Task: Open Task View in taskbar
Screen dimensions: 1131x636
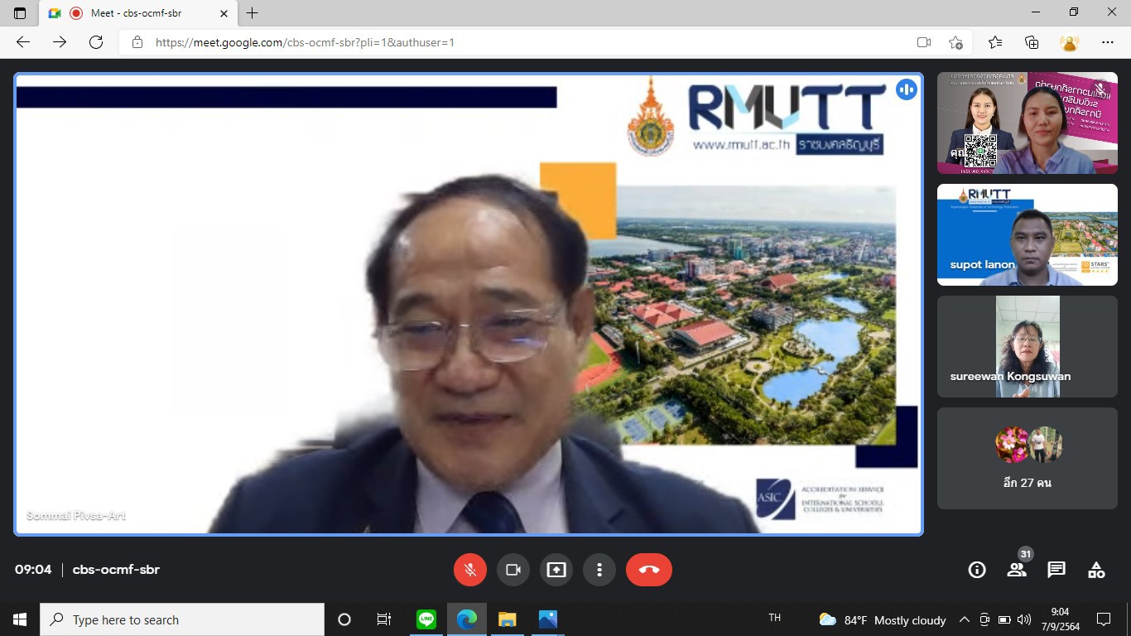Action: (384, 619)
